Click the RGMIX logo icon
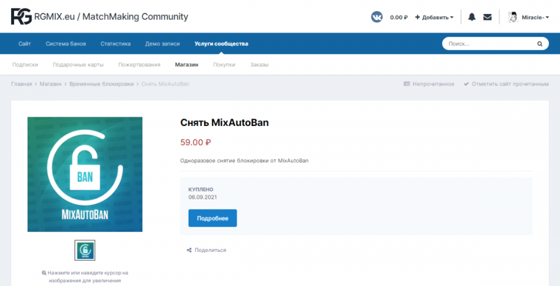This screenshot has width=560, height=286. (21, 17)
